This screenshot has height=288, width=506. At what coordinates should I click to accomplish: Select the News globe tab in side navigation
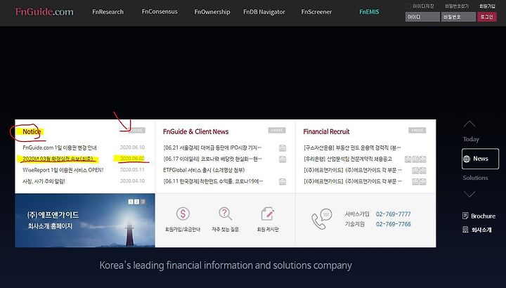(480, 159)
